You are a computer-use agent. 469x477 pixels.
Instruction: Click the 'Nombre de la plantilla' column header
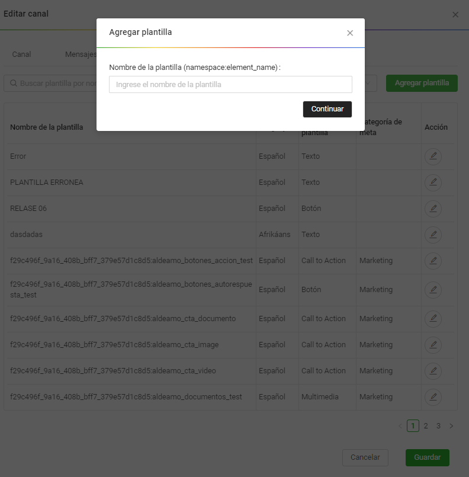[x=47, y=127]
